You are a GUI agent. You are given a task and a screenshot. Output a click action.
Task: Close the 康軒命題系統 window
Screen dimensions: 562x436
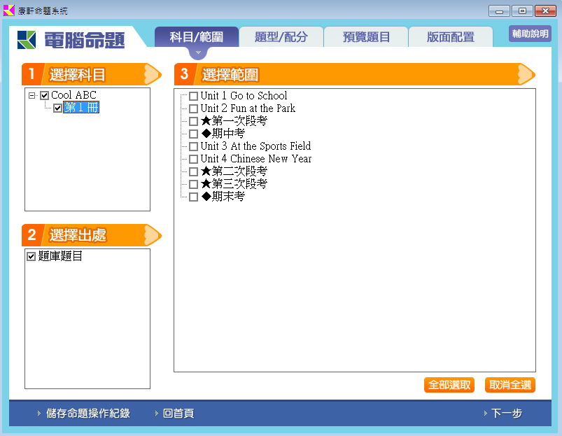pyautogui.click(x=545, y=11)
